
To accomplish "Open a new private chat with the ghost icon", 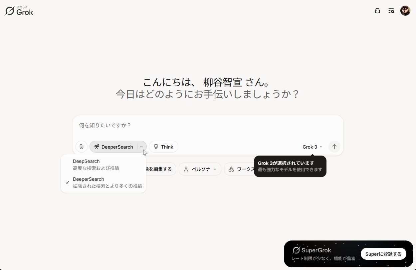I will pyautogui.click(x=377, y=11).
